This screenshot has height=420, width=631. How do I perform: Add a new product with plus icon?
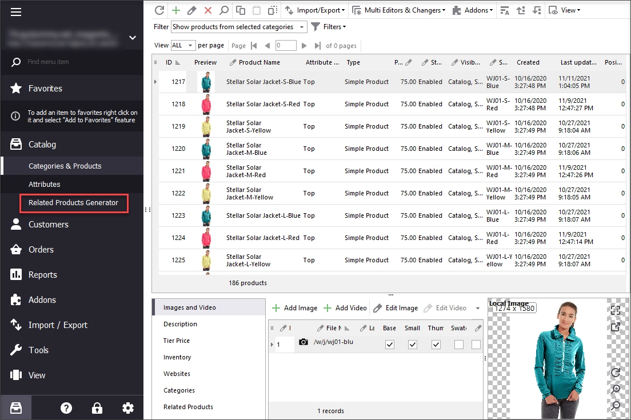[x=176, y=10]
